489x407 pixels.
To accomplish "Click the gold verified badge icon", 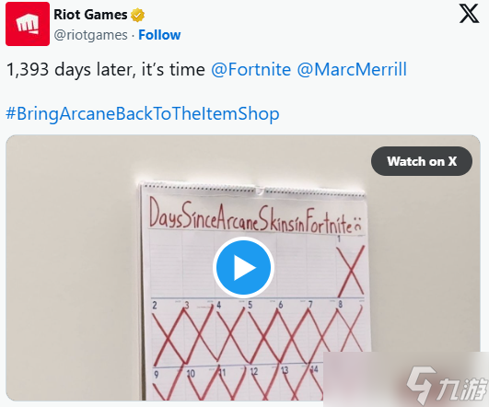I will (137, 15).
